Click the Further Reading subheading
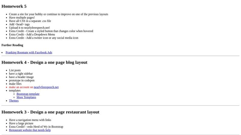 12,45
